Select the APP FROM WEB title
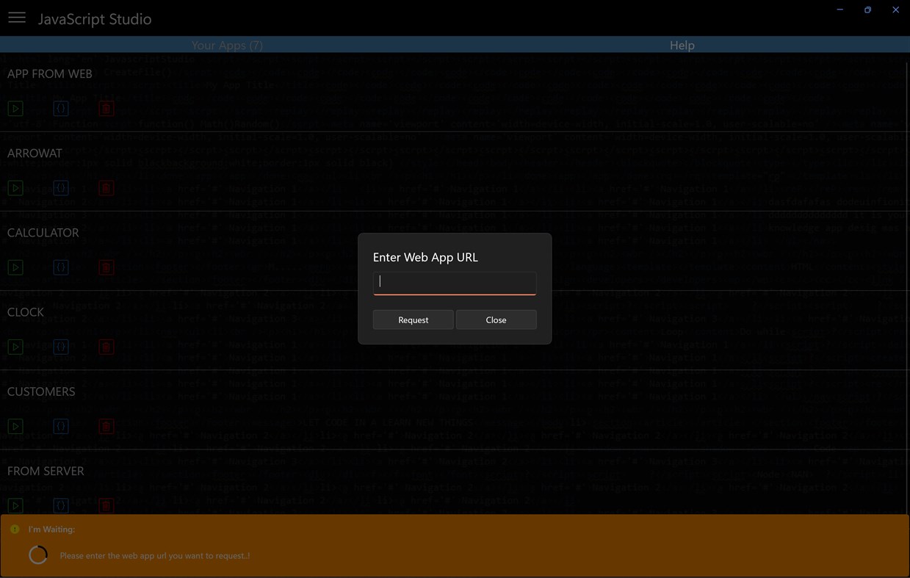910x578 pixels. click(x=50, y=73)
